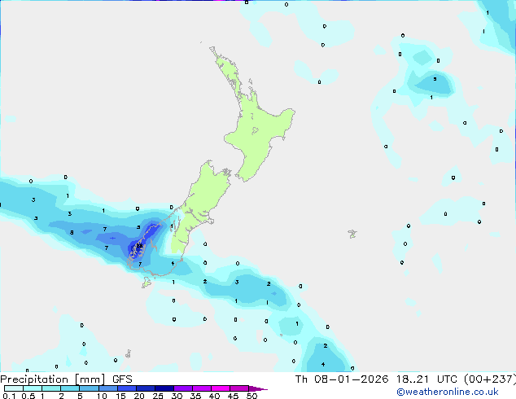
Task: Pick the 35–40 mm violet legend box
Action: coord(201,388)
